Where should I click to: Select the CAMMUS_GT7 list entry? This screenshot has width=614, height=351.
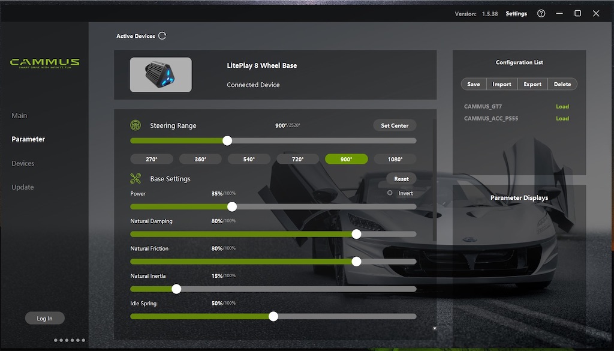point(483,107)
